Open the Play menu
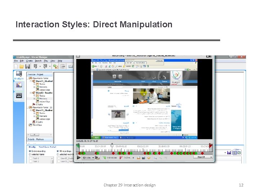Screen dimensions: 259x194 tap(46, 61)
